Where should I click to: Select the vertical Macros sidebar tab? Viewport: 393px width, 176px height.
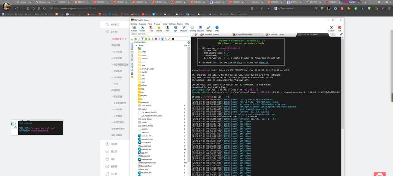132,66
